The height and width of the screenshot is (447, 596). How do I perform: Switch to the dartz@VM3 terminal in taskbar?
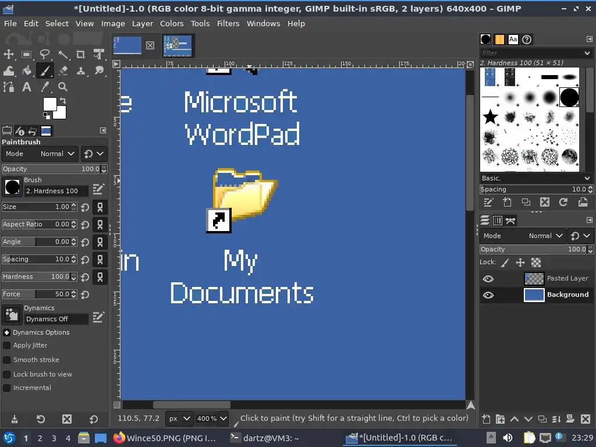point(265,438)
